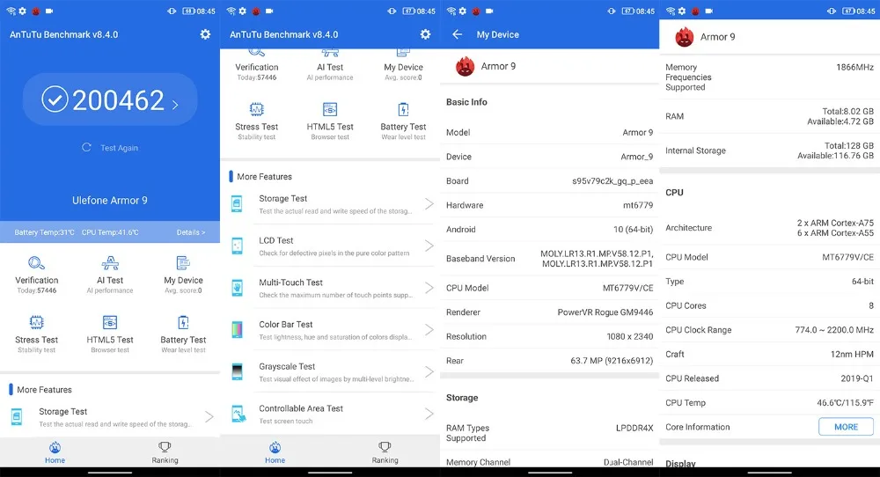The image size is (880, 477).
Task: Select the Controllable Area Test icon
Action: pos(238,415)
